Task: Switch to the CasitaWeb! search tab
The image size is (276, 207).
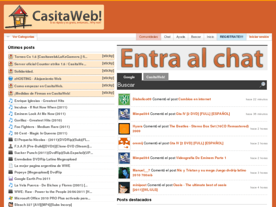Action: (x=156, y=77)
